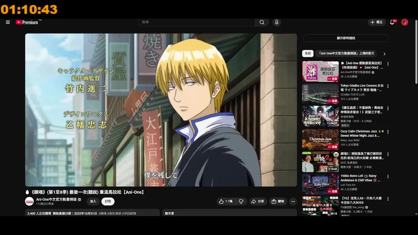The height and width of the screenshot is (235, 418).
Task: Click the join (加入) membership button
Action: coord(93,201)
